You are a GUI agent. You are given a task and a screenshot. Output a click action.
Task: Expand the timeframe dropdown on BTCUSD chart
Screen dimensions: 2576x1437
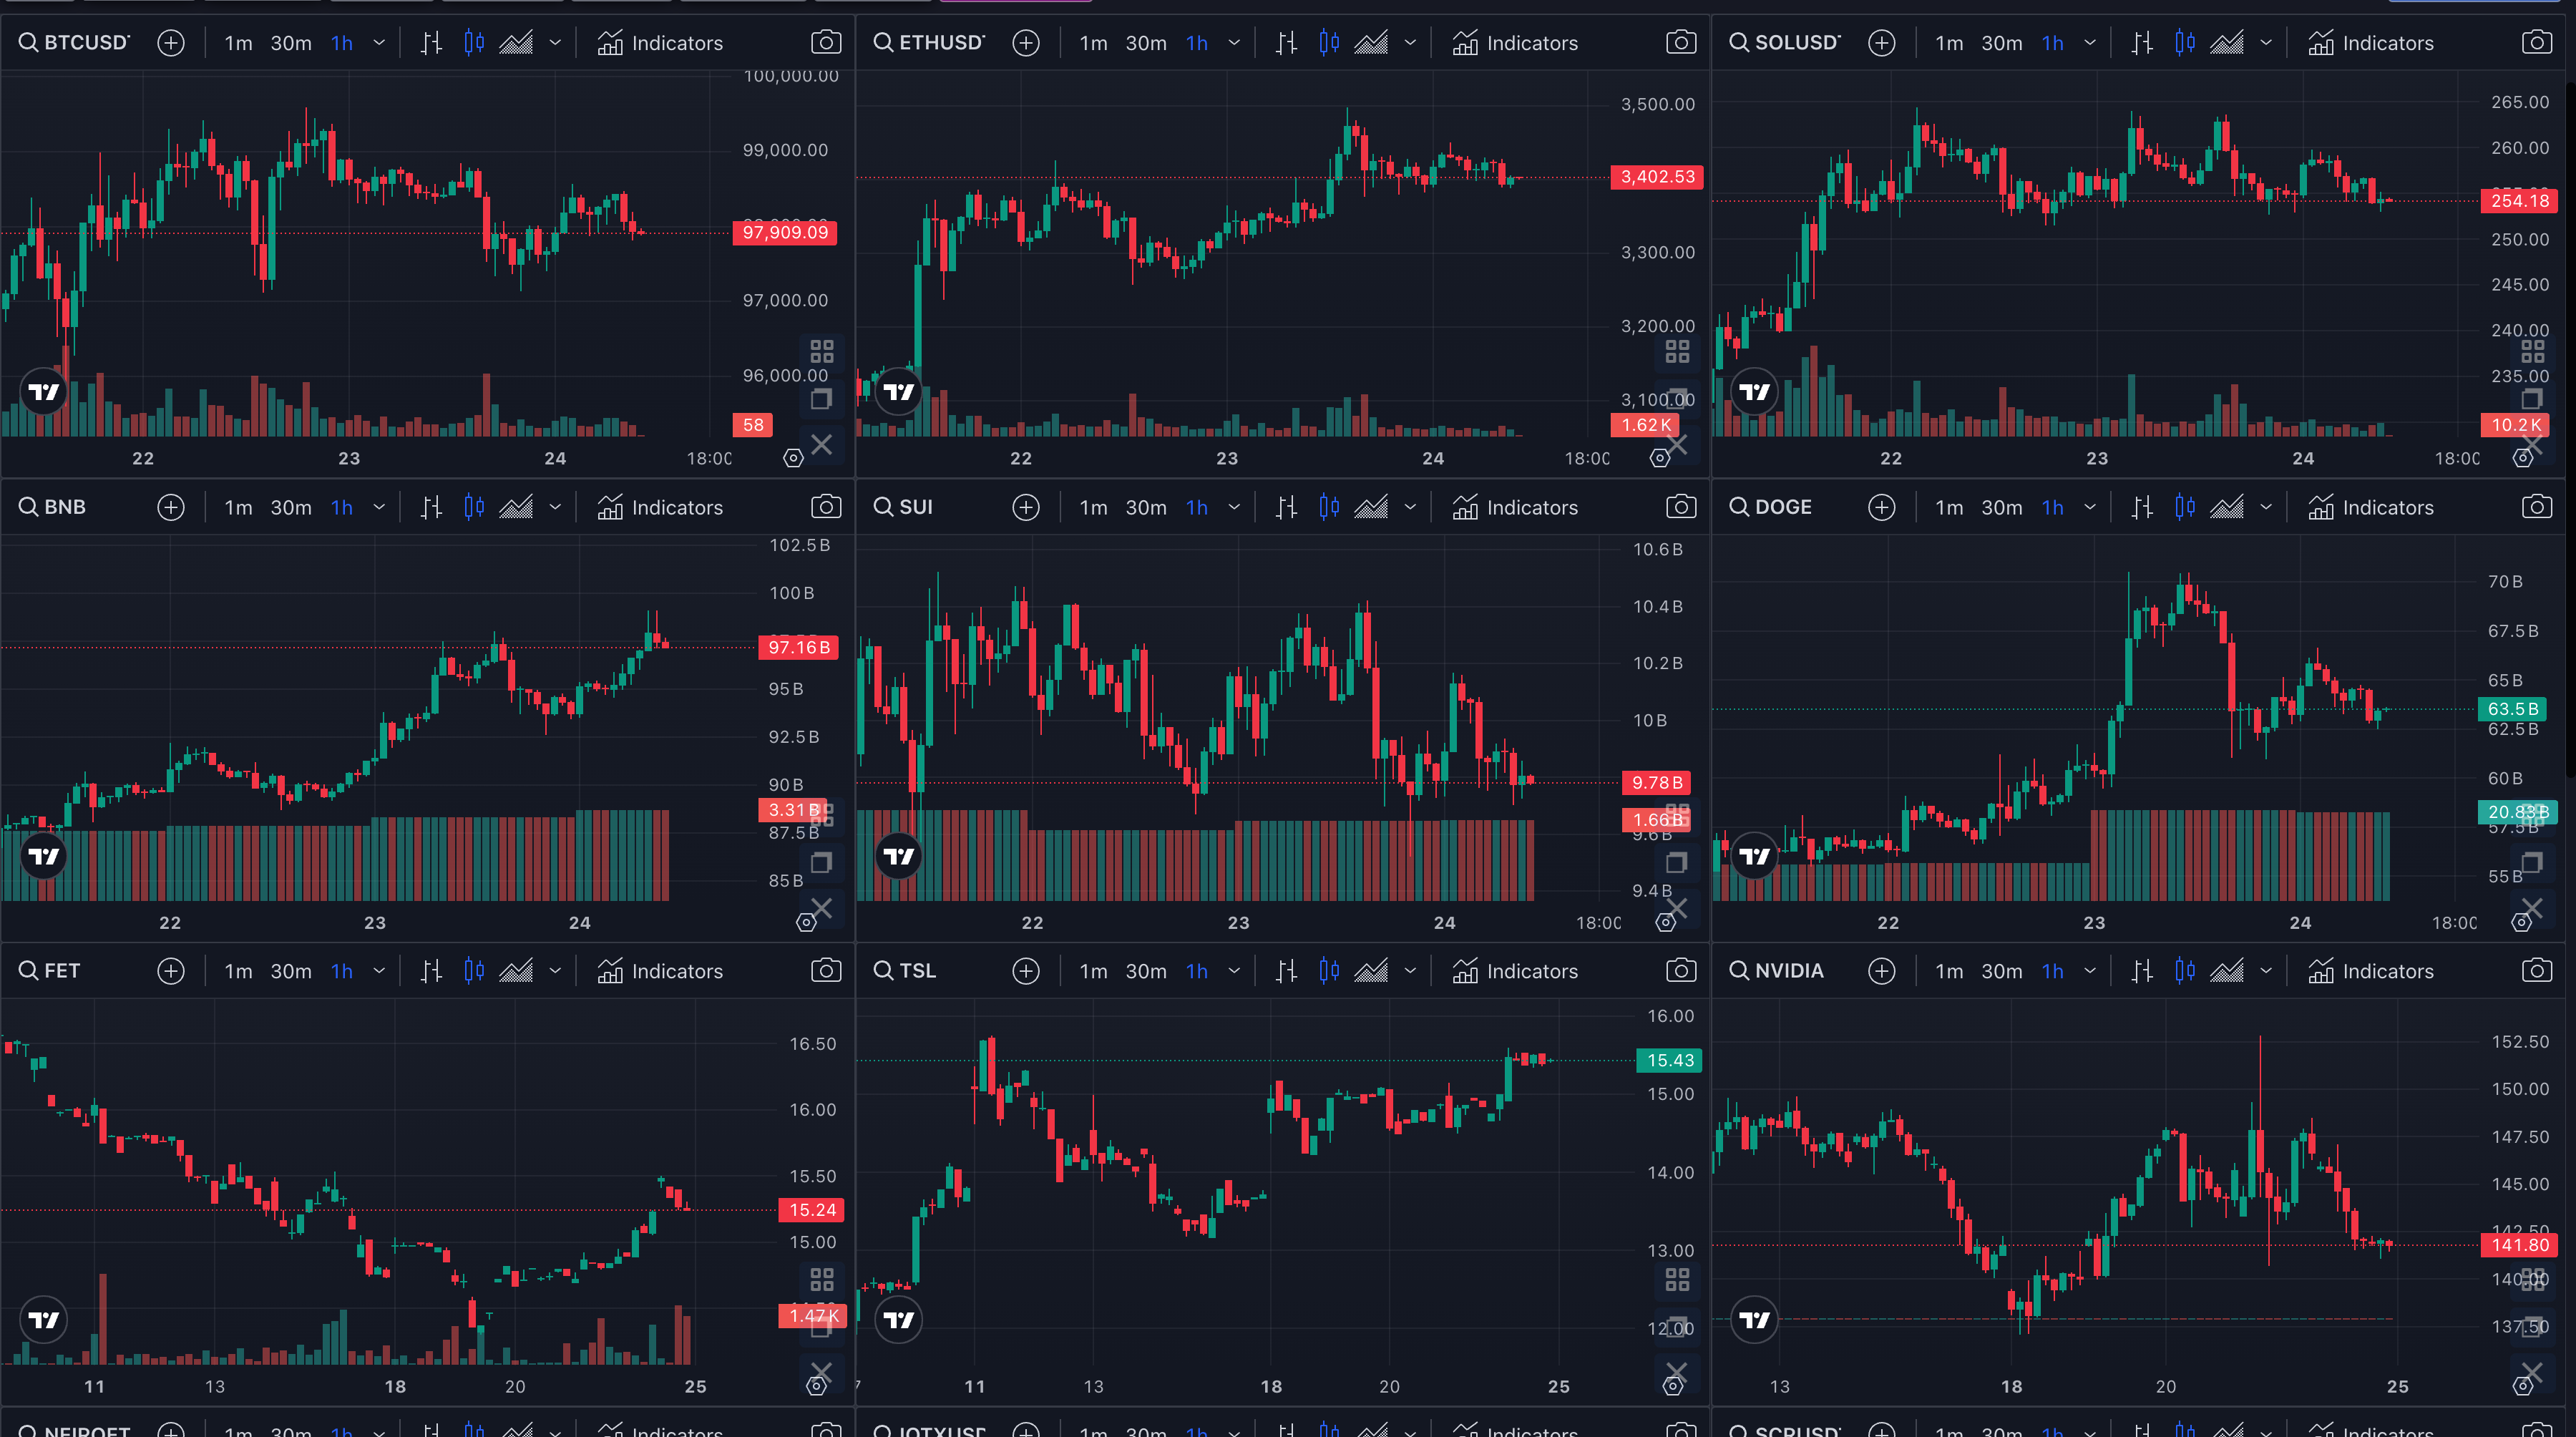pos(379,43)
